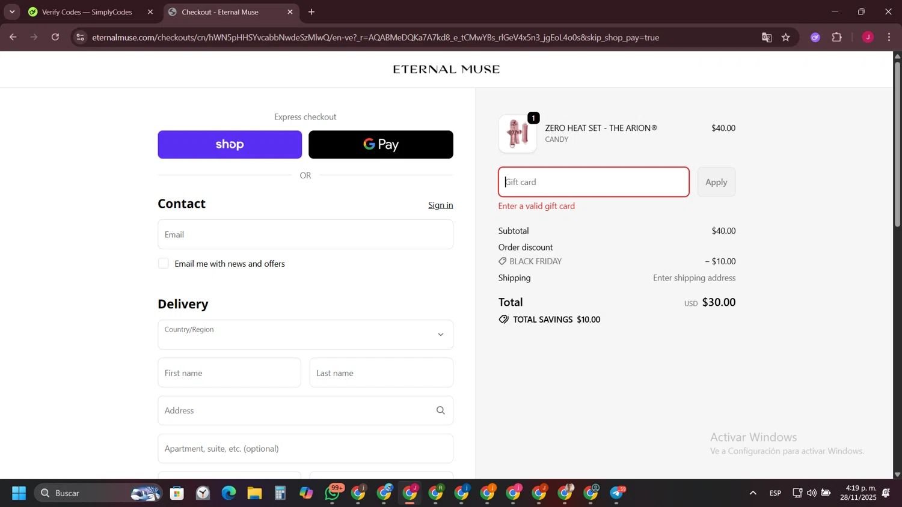Open the Chrome profile avatar J

[868, 37]
